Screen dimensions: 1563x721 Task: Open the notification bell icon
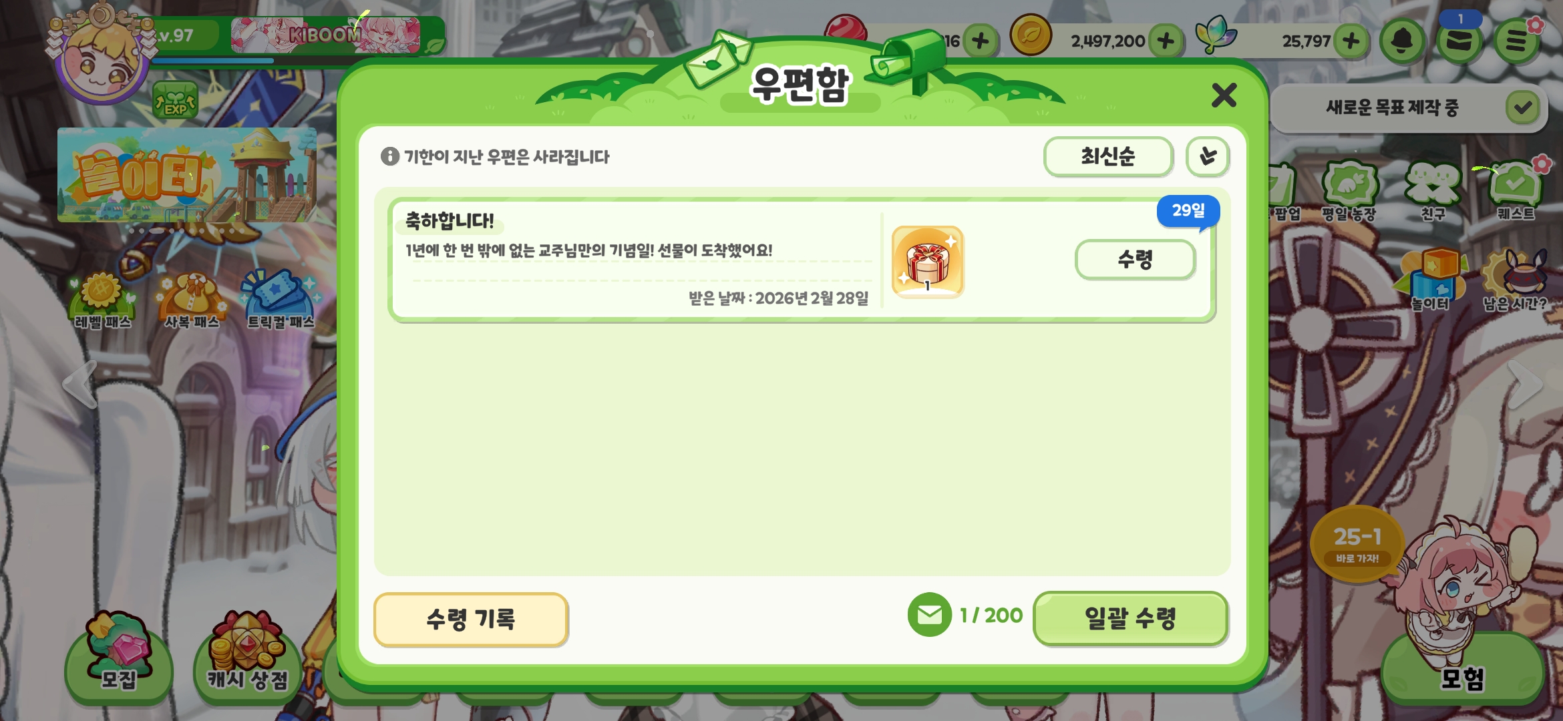point(1402,41)
